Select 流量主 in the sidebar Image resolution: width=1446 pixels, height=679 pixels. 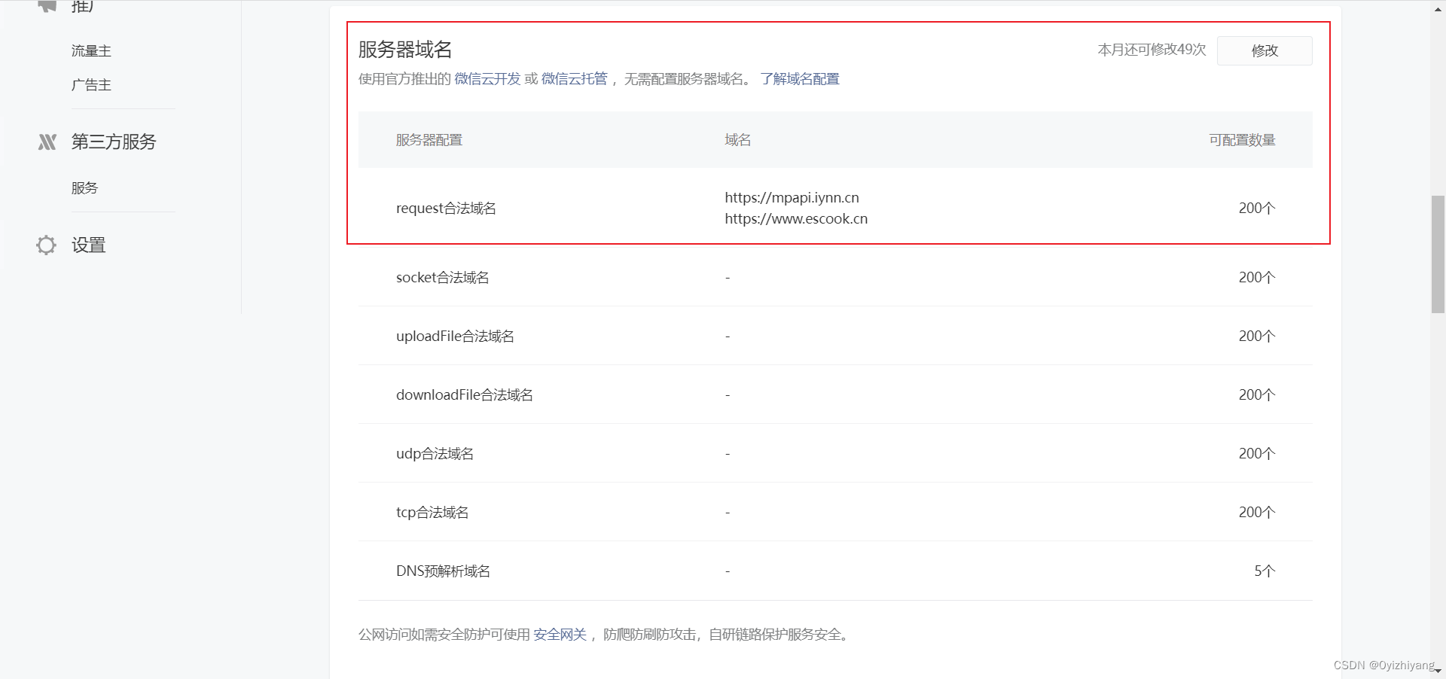91,50
